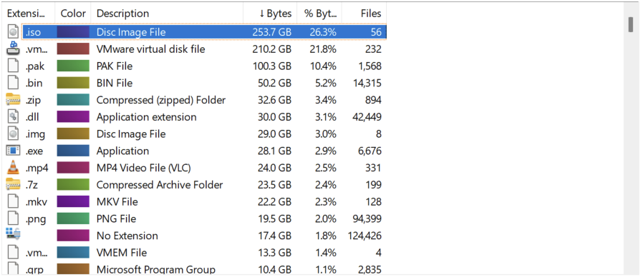Click the green color swatch for .pak
Image resolution: width=641 pixels, height=277 pixels.
(x=73, y=66)
